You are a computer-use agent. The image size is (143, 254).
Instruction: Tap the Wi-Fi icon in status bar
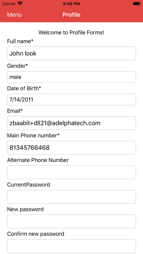point(20,4)
